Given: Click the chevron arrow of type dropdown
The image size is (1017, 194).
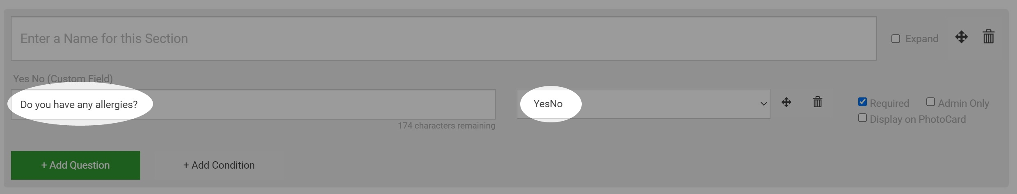Looking at the screenshot, I should [763, 104].
